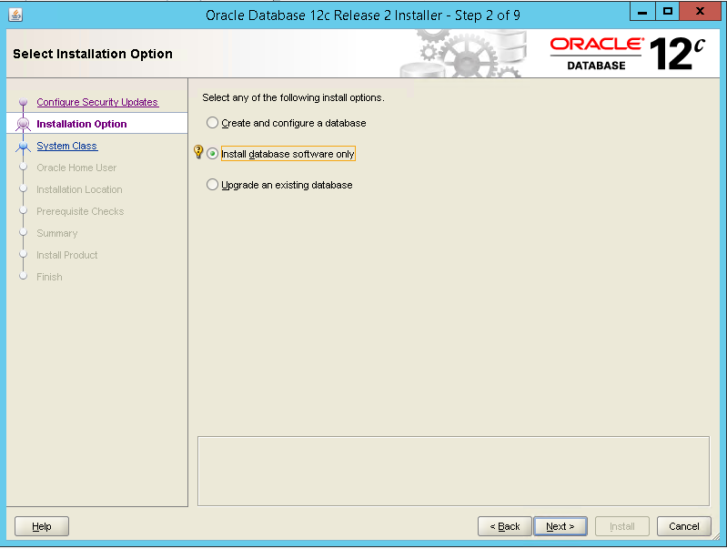Proceed with the Next button

pyautogui.click(x=560, y=526)
